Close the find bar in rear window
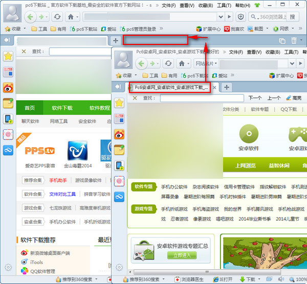The height and width of the screenshot is (284, 307). click(x=24, y=52)
